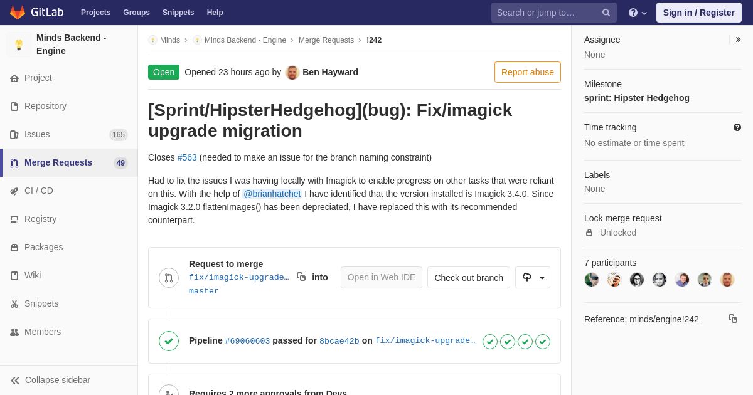Click the approvals icon next to Requires 2 more approvals
The image size is (753, 395).
click(x=169, y=391)
